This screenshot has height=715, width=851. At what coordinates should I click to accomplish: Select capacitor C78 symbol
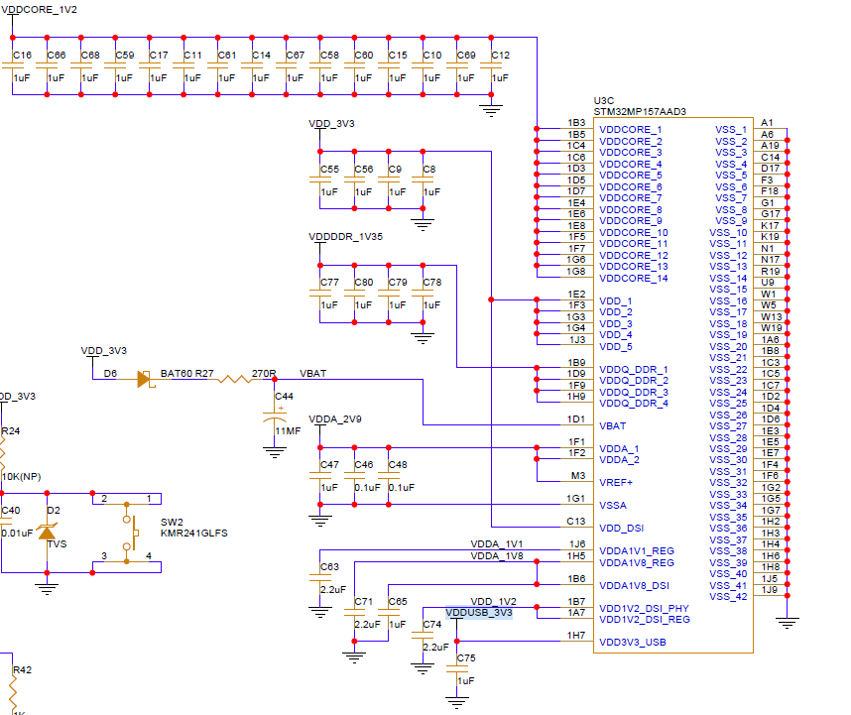[423, 293]
